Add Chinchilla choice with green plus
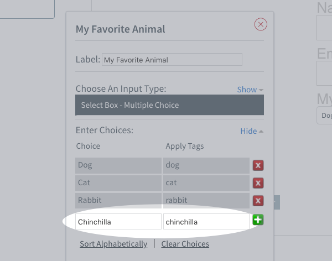The width and height of the screenshot is (332, 261). (258, 220)
